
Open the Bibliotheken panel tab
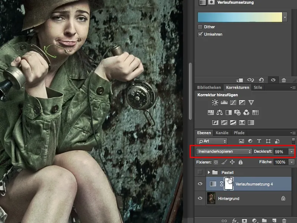pyautogui.click(x=210, y=87)
